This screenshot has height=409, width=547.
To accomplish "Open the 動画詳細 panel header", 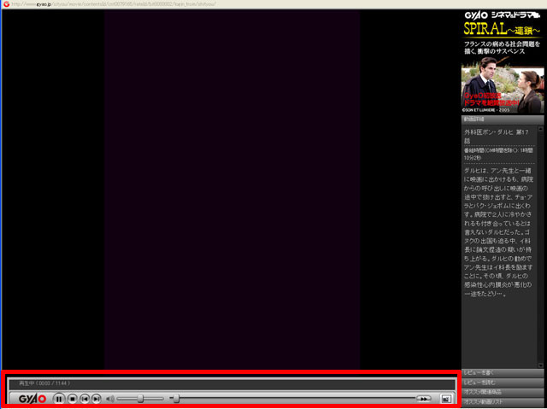I will (x=503, y=120).
